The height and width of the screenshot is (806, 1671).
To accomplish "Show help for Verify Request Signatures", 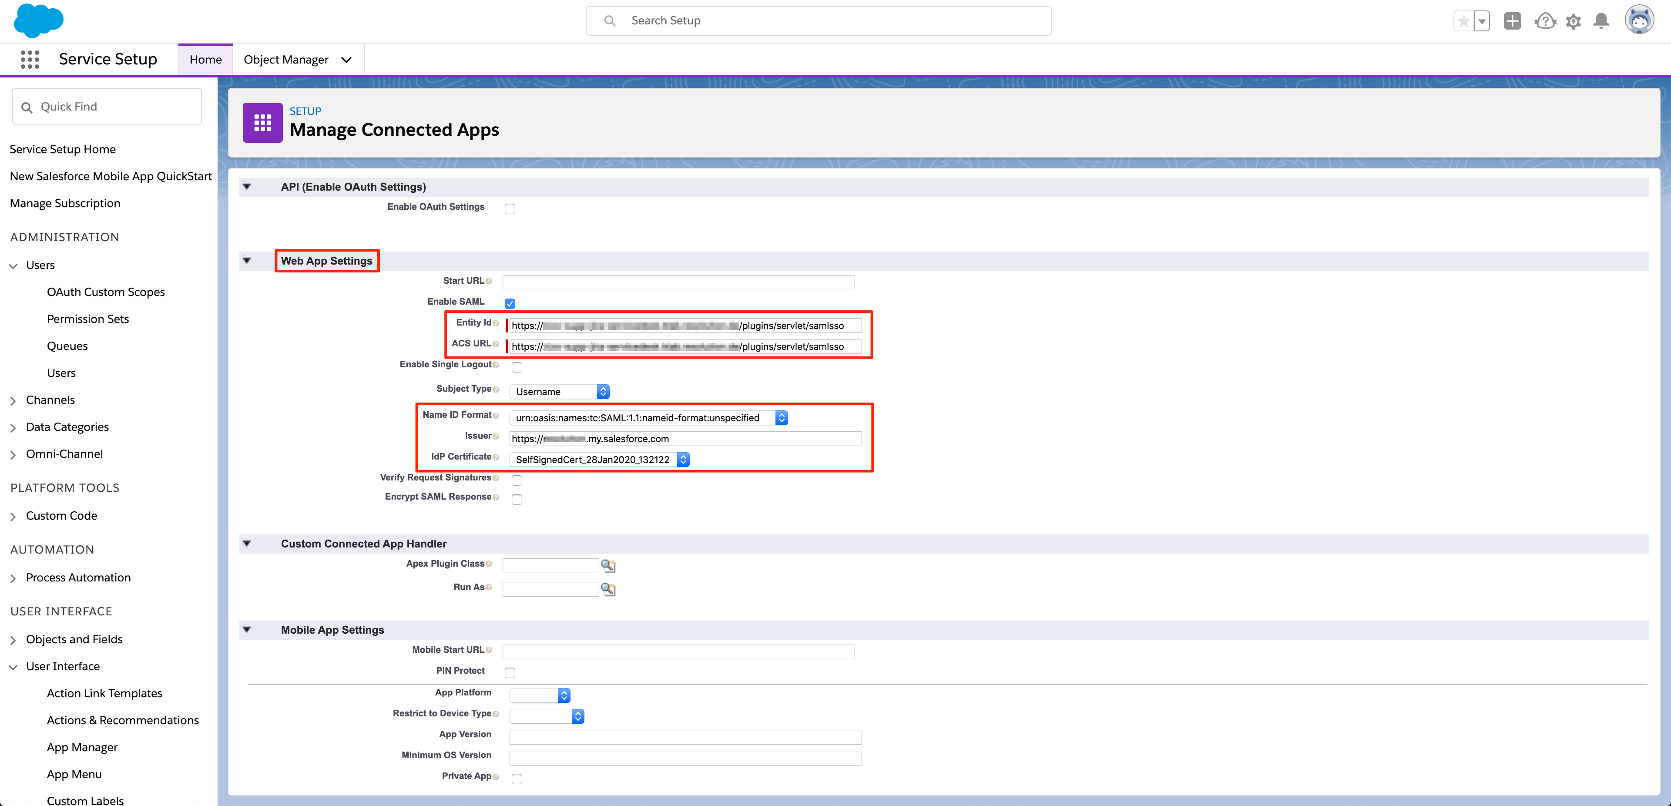I will 496,478.
